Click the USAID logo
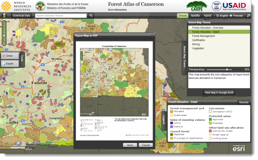Viewport: 258px width, 160px height. [229, 6]
